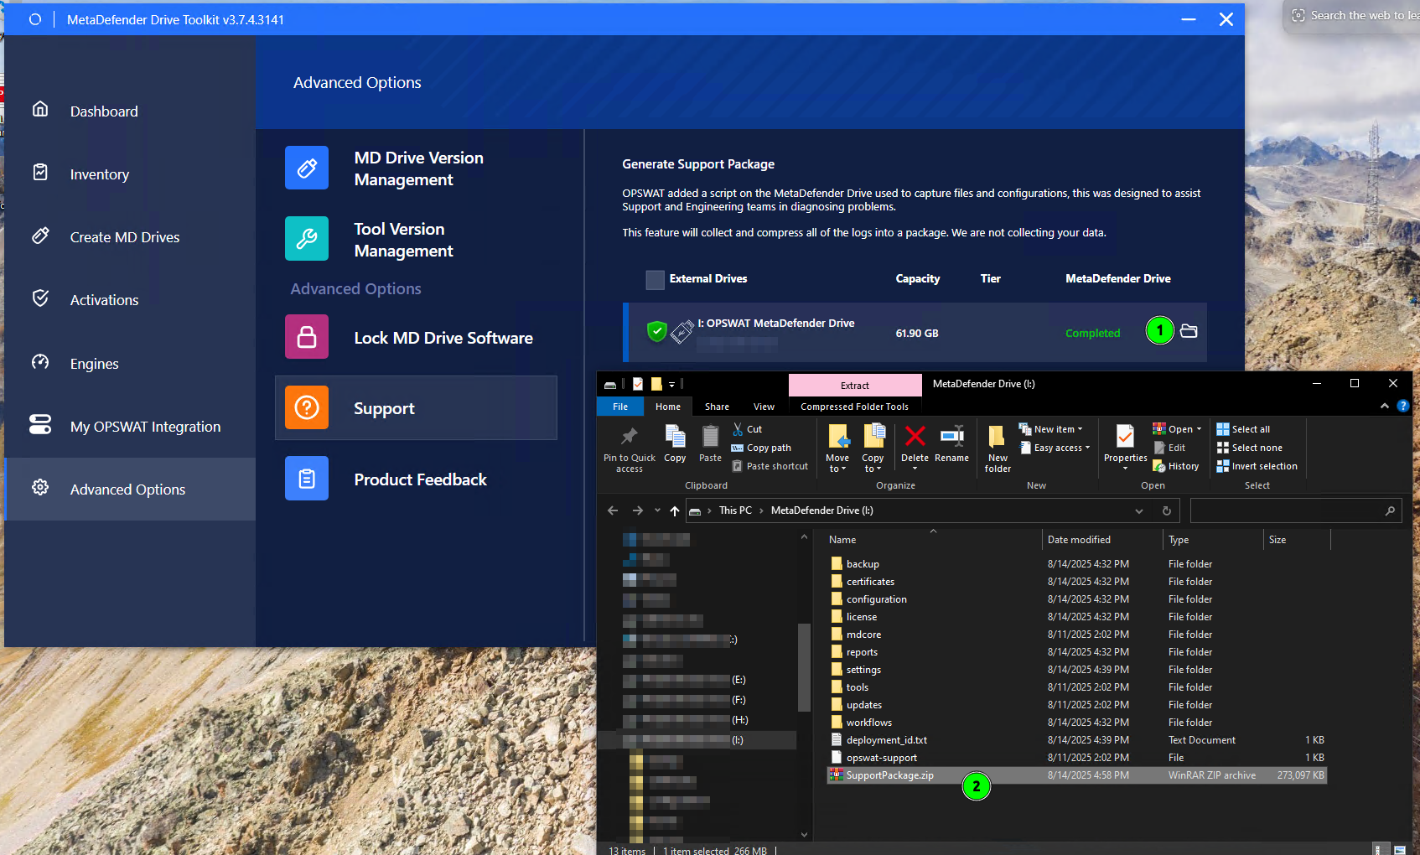Viewport: 1420px width, 855px height.
Task: Open the Activations shield icon
Action: pyautogui.click(x=40, y=298)
